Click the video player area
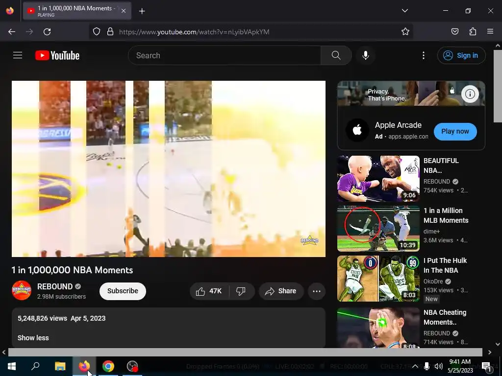The width and height of the screenshot is (502, 376). [x=169, y=169]
